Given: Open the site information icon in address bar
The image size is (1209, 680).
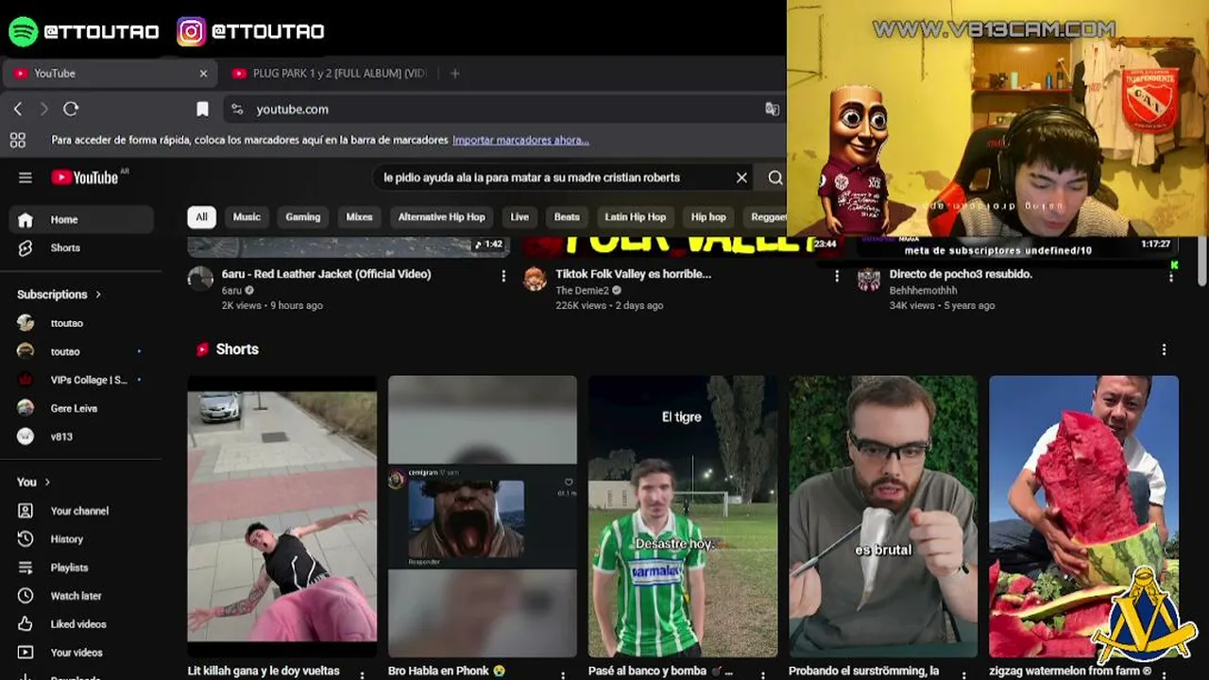Looking at the screenshot, I should coord(237,110).
